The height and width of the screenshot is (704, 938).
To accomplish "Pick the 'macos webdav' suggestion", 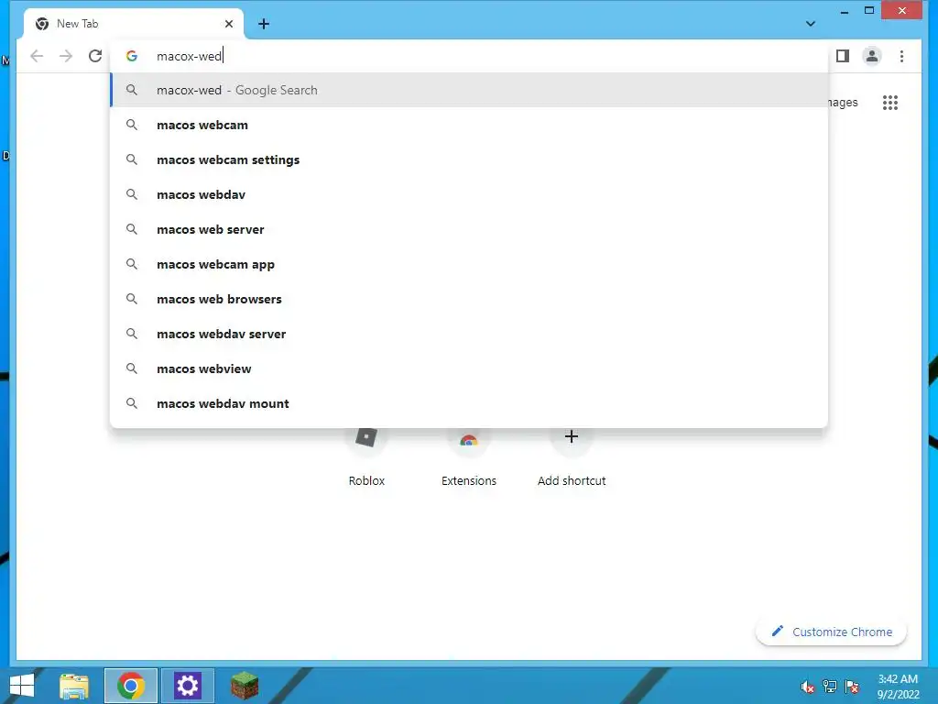I will tap(469, 194).
